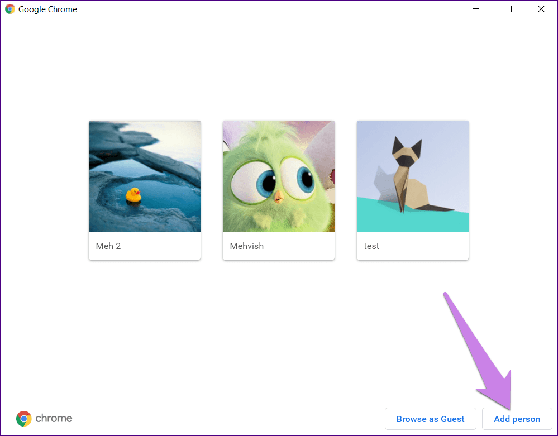This screenshot has height=436, width=558.
Task: Click the green bird's orange beak
Action: coord(278,196)
